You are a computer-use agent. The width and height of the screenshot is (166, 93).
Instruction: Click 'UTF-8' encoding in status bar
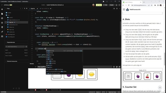(103, 92)
